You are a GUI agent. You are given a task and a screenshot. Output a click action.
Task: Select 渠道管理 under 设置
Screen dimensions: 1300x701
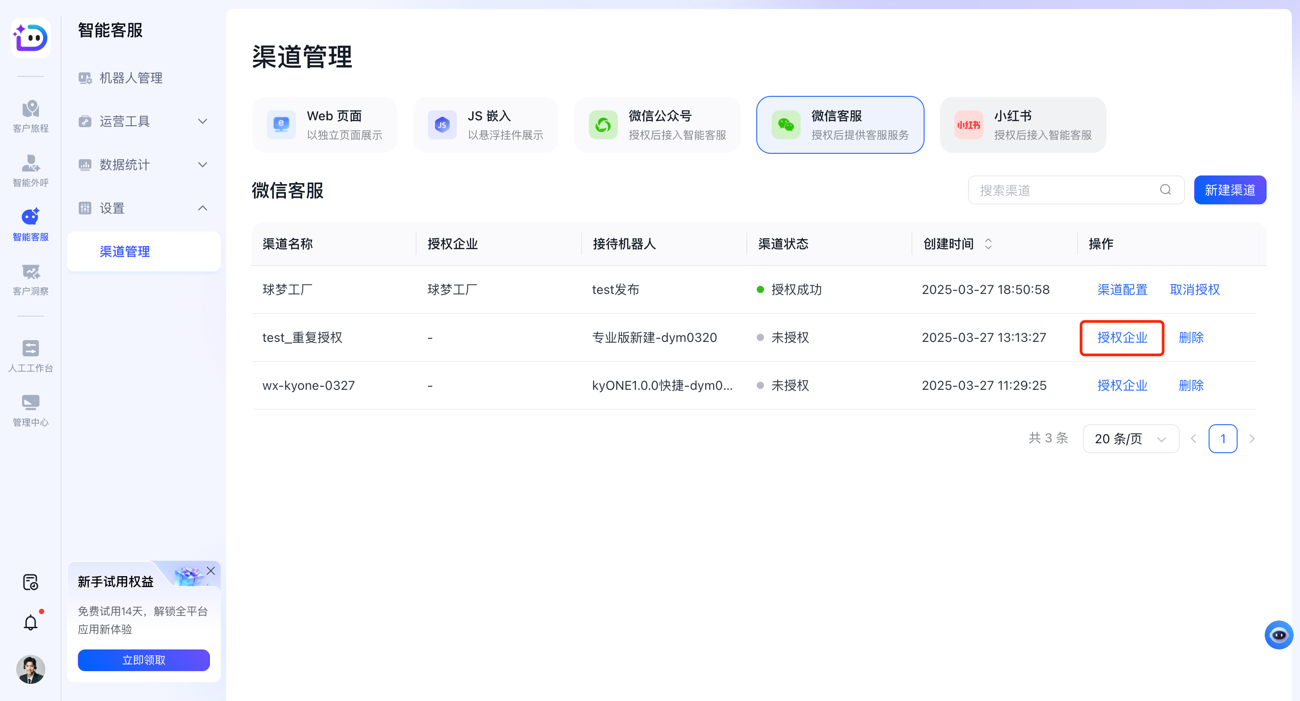[x=125, y=251]
